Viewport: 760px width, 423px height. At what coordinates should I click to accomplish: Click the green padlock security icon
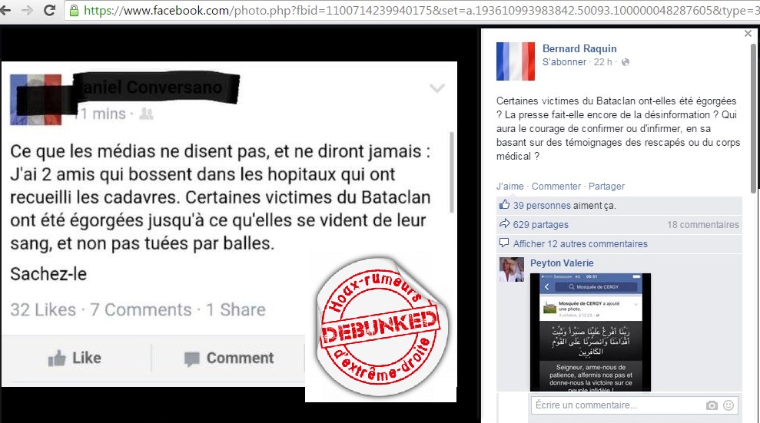click(x=74, y=10)
